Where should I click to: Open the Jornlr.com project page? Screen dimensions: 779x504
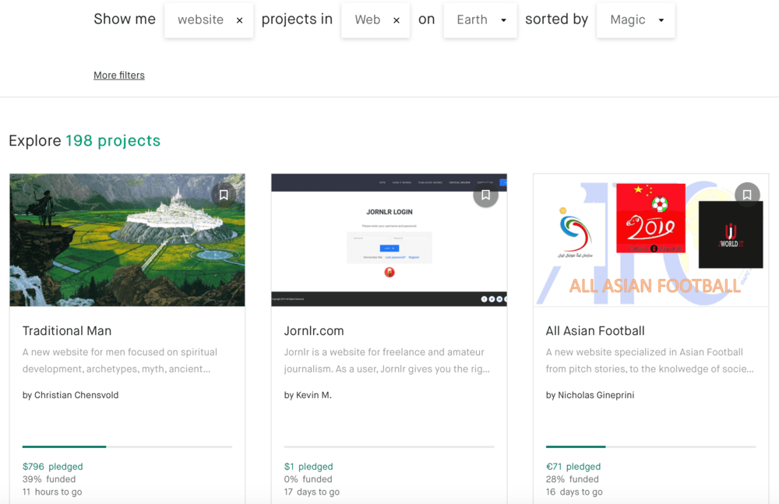pos(315,330)
